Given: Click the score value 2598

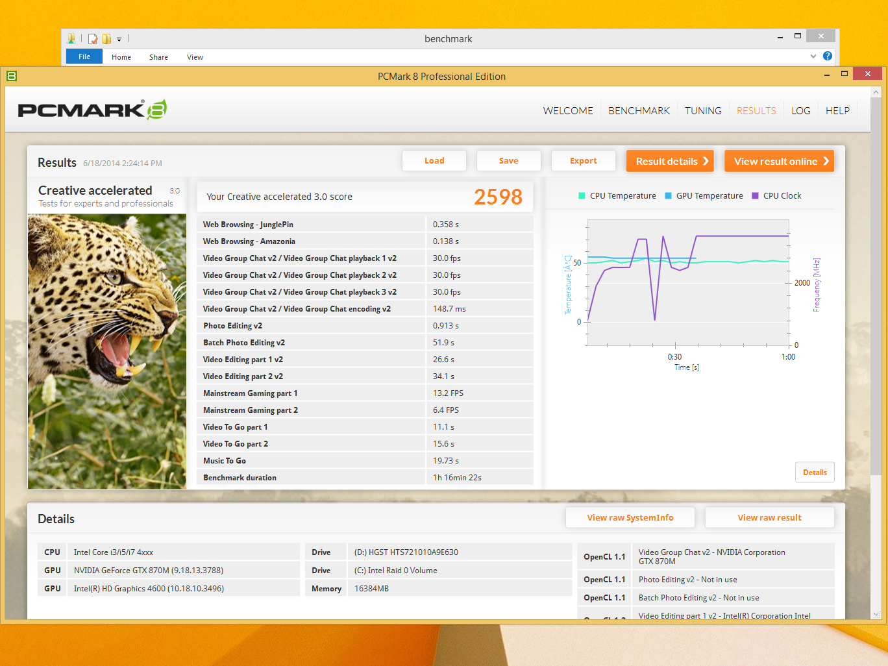Looking at the screenshot, I should click(498, 197).
